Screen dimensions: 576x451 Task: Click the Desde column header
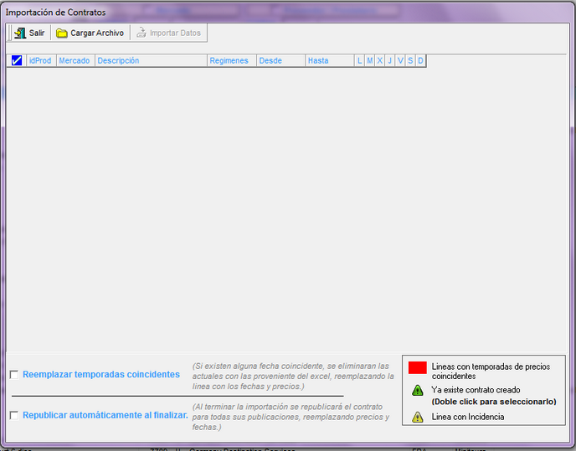click(x=280, y=60)
